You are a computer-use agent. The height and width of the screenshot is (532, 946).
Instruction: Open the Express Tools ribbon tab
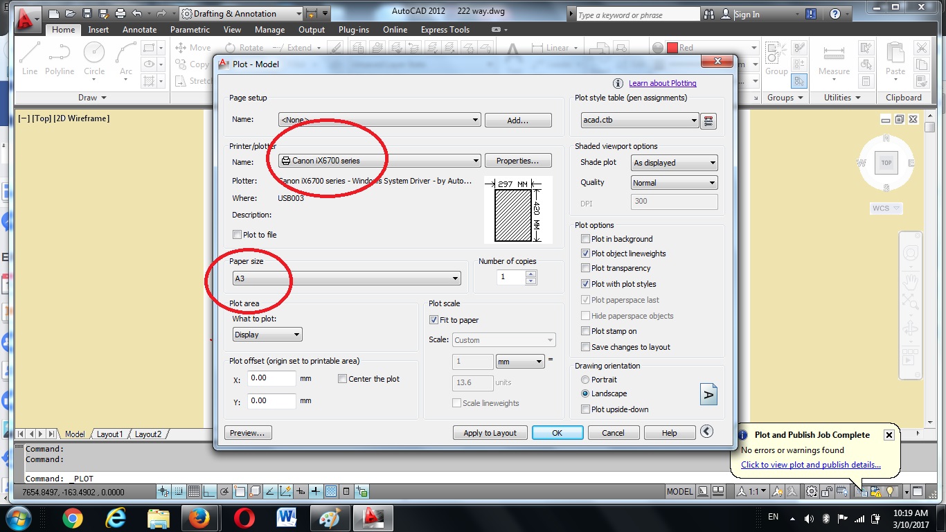(445, 30)
